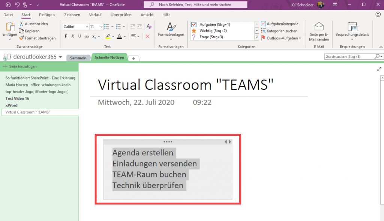Toggle italic formatting K

[x=73, y=36]
